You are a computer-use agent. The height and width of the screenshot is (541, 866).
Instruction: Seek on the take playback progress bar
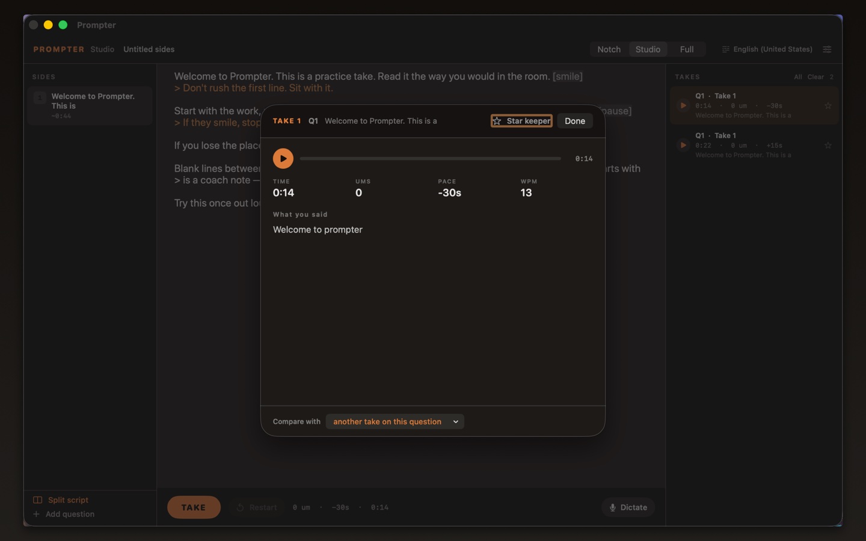pos(431,159)
